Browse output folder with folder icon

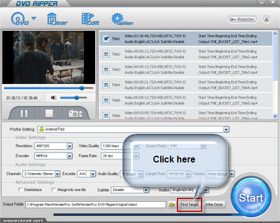pos(172,205)
